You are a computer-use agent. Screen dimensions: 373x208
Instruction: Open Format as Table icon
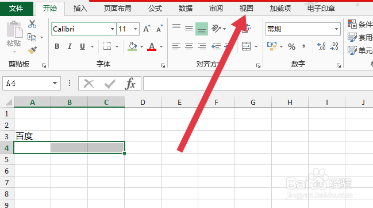click(352, 37)
